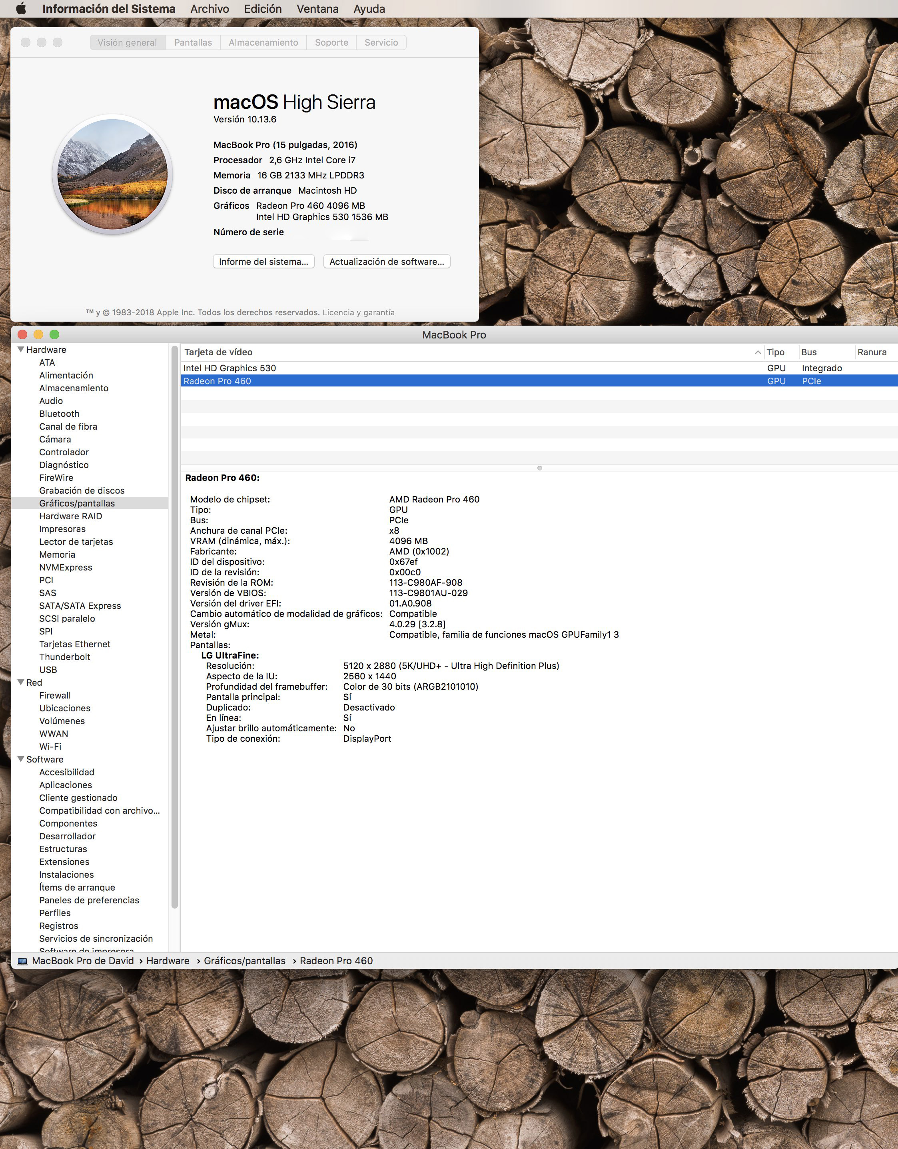Select Cámara in sidebar

[55, 439]
